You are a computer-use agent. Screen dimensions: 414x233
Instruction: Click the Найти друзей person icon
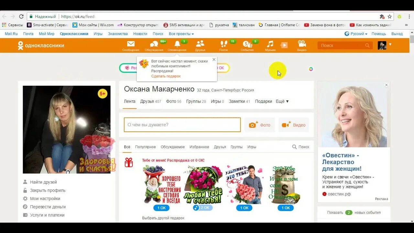click(25, 182)
